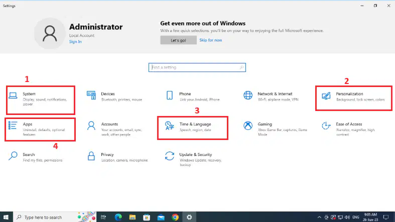
Task: Click the ENG language indicator
Action: coord(356,217)
